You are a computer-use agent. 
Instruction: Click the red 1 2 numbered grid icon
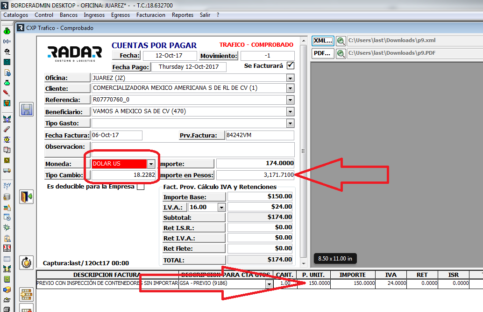pyautogui.click(x=7, y=248)
